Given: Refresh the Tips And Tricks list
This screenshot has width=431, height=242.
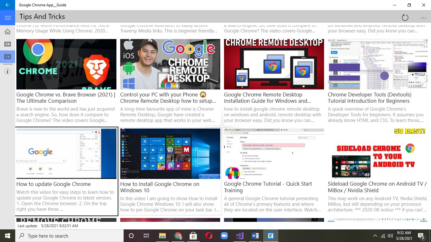Looking at the screenshot, I should tap(405, 18).
